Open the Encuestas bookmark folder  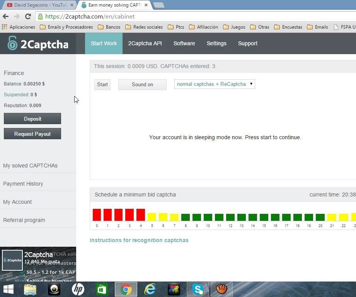(288, 27)
